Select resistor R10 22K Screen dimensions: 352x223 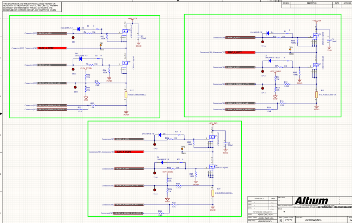point(86,76)
